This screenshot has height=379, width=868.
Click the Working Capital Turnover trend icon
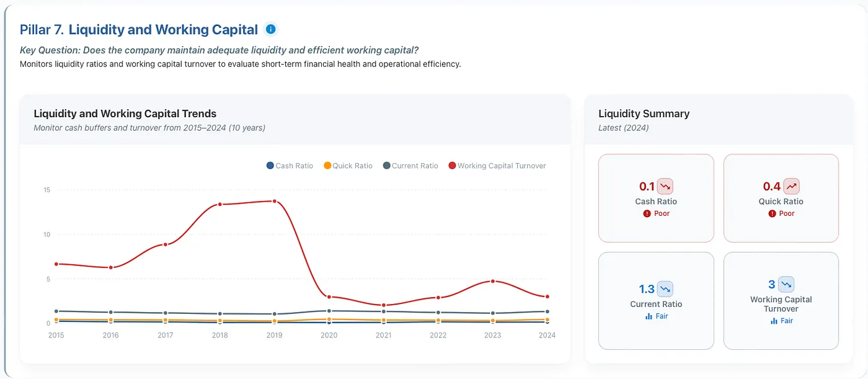786,284
